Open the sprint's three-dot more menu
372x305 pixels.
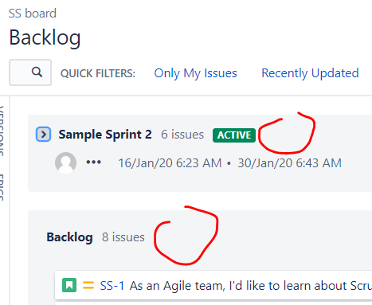pos(93,162)
